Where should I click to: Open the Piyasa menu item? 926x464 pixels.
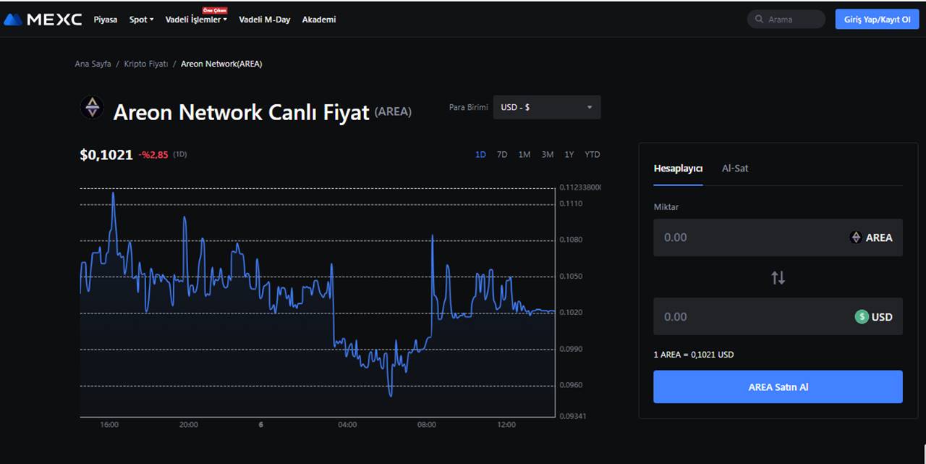[x=105, y=20]
